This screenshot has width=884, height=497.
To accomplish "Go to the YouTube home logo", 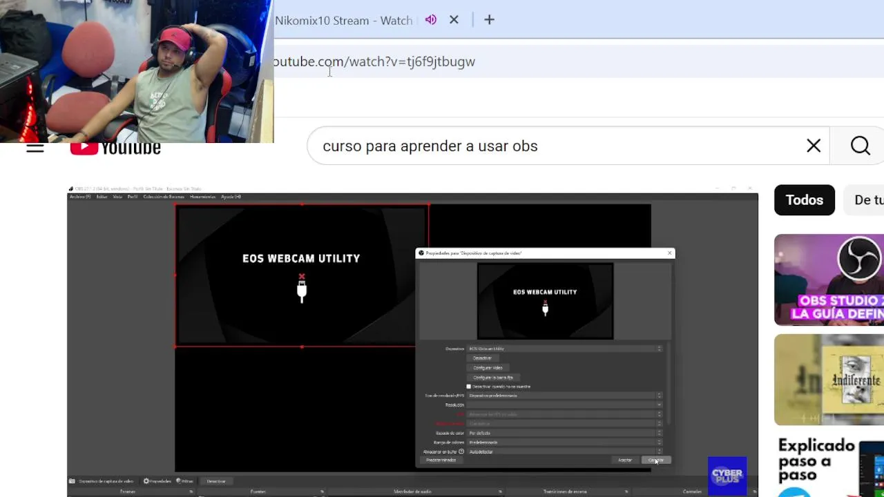I will click(115, 148).
